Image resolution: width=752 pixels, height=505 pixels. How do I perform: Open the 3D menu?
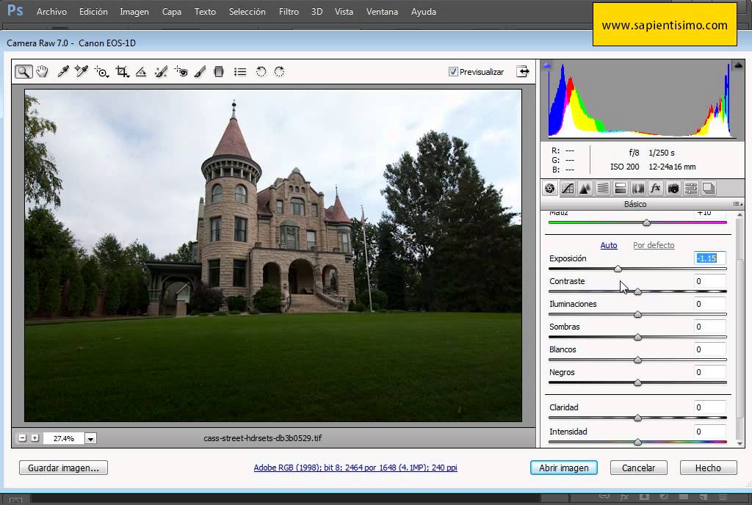click(317, 12)
